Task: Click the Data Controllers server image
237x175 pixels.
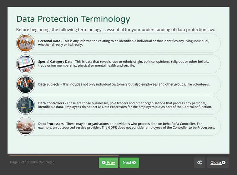Action: pyautogui.click(x=25, y=105)
